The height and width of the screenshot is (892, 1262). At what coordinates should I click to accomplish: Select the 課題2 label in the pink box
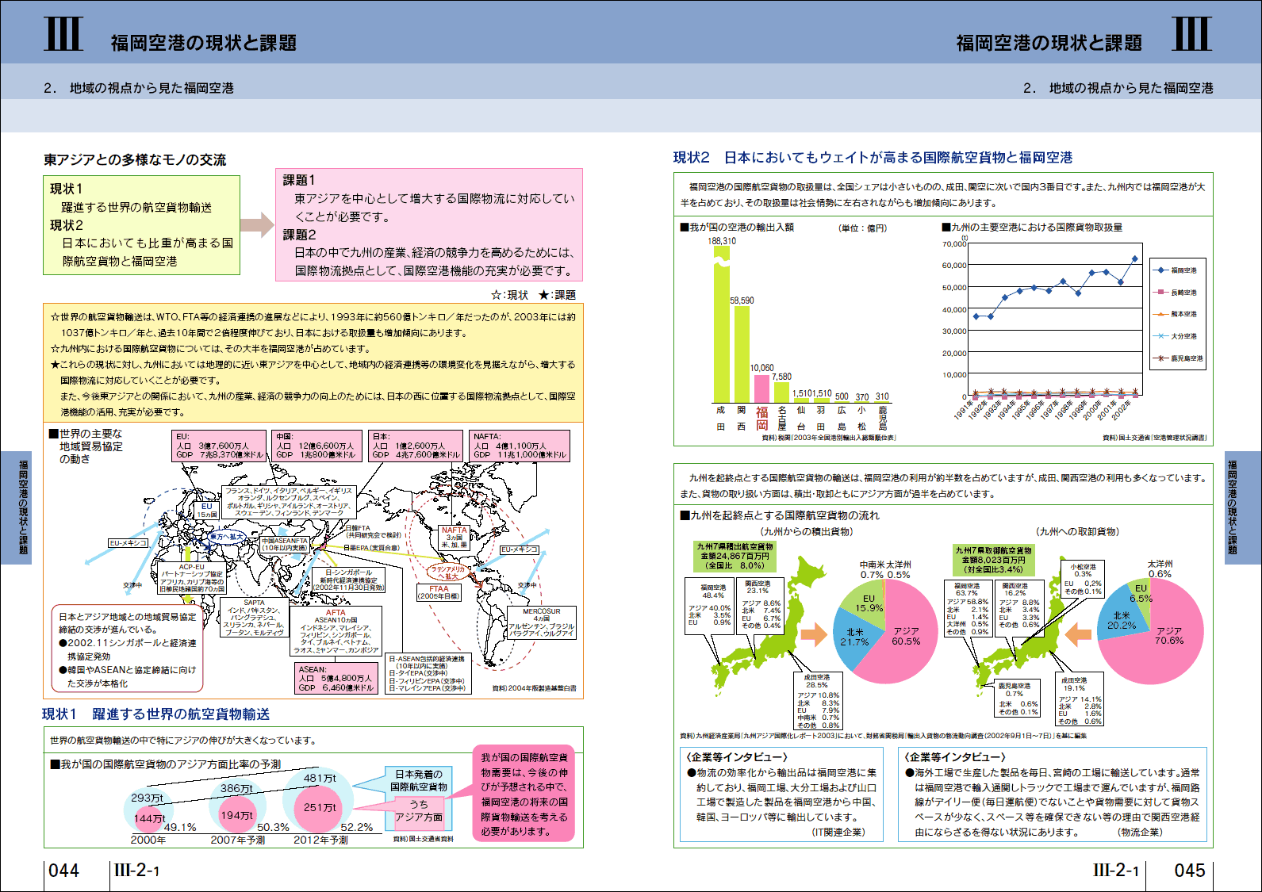299,235
